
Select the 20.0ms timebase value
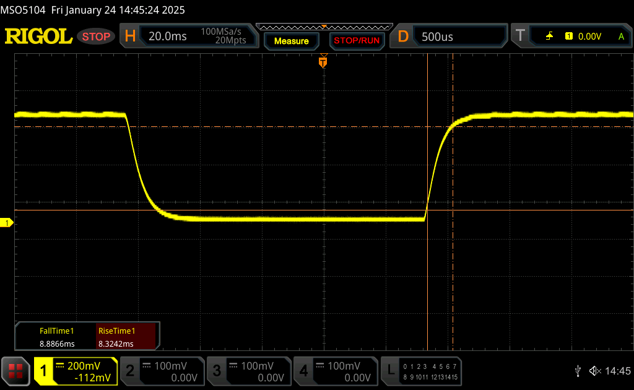[x=167, y=37]
